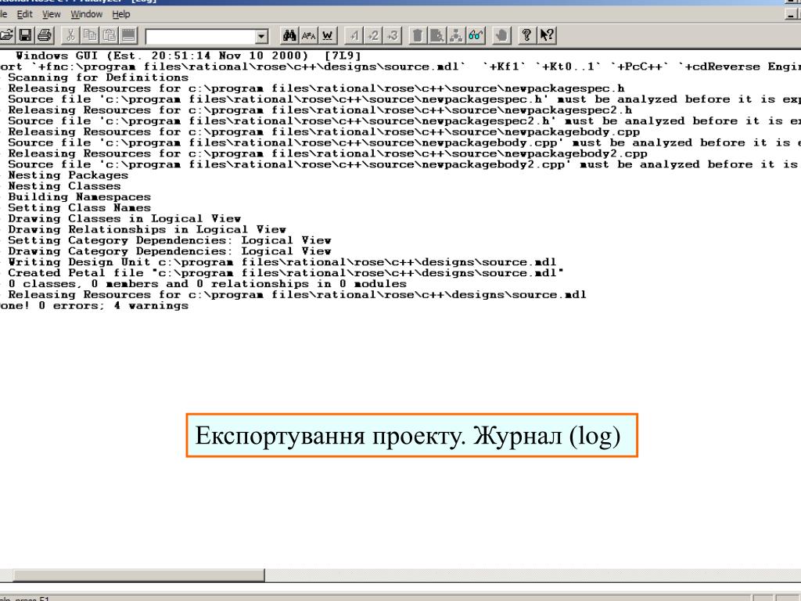This screenshot has height=601, width=801.
Task: Click the hierarchy diagram icon
Action: tap(456, 35)
